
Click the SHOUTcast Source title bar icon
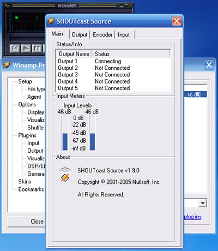[x=51, y=21]
